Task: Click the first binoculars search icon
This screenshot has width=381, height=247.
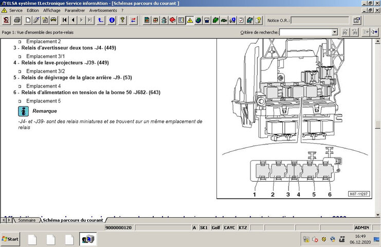Action: pyautogui.click(x=345, y=32)
